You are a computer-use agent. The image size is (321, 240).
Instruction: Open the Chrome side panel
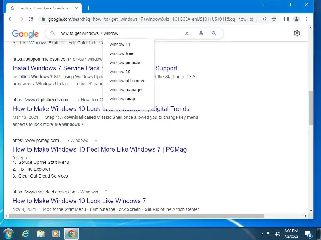tap(287, 19)
